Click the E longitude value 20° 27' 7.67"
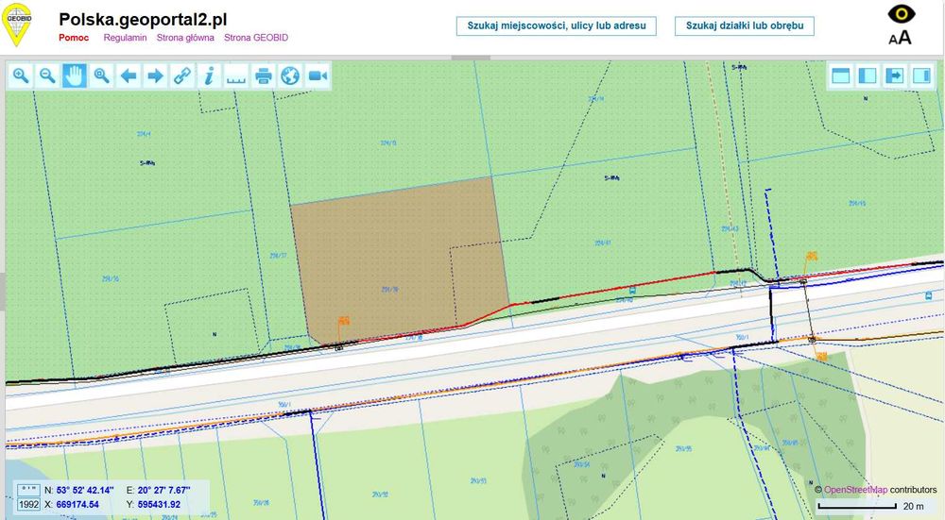Viewport: 945px width, 520px height. (x=163, y=491)
